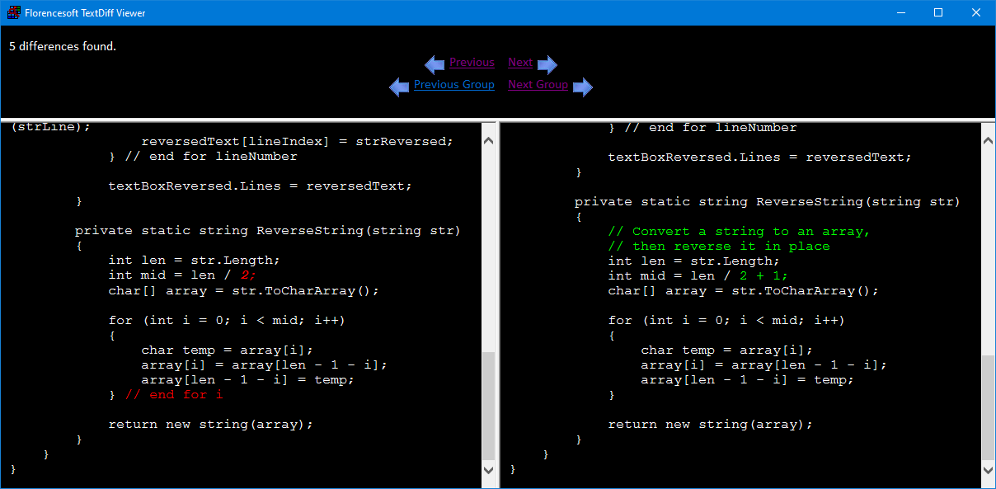996x489 pixels.
Task: Select the Previous Group link
Action: click(454, 84)
